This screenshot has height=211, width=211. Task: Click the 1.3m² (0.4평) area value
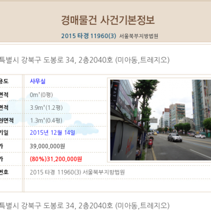(46, 120)
